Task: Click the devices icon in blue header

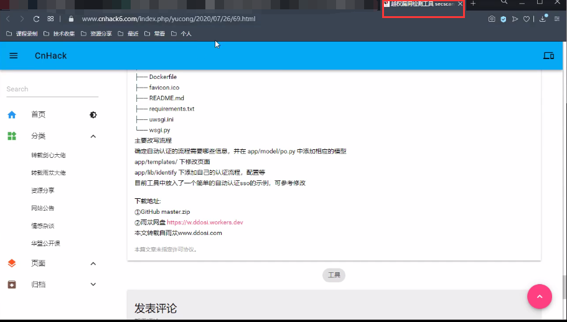Action: tap(548, 56)
